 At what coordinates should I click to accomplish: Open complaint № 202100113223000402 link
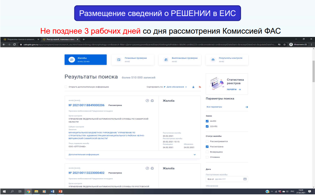tap(87, 173)
